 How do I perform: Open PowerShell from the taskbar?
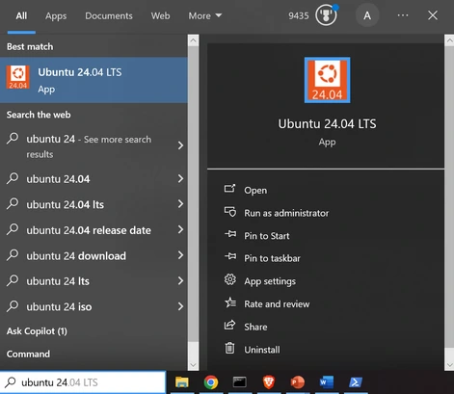click(356, 382)
